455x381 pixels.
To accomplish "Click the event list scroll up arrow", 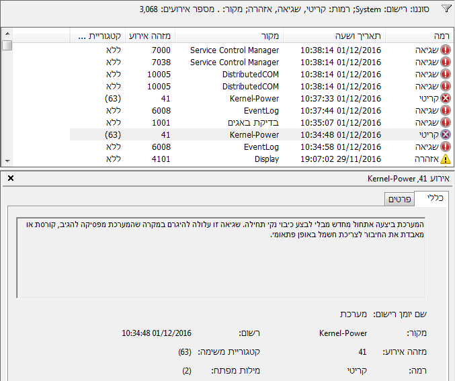I will coord(7,34).
